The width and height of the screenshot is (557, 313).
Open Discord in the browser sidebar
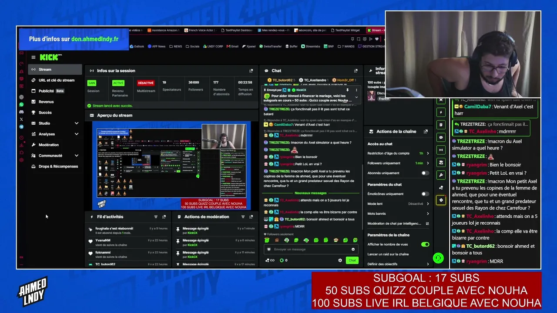click(21, 112)
